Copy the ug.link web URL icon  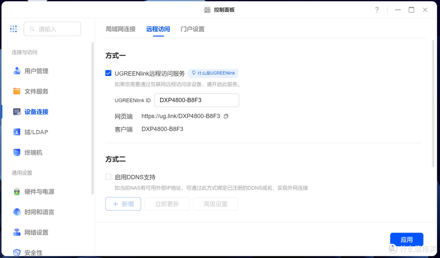click(226, 116)
